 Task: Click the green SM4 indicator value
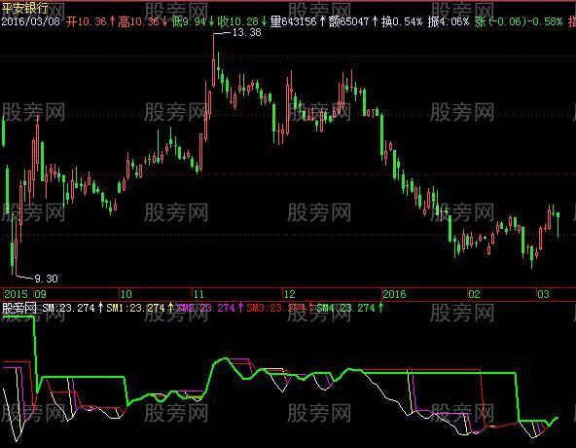(x=346, y=308)
